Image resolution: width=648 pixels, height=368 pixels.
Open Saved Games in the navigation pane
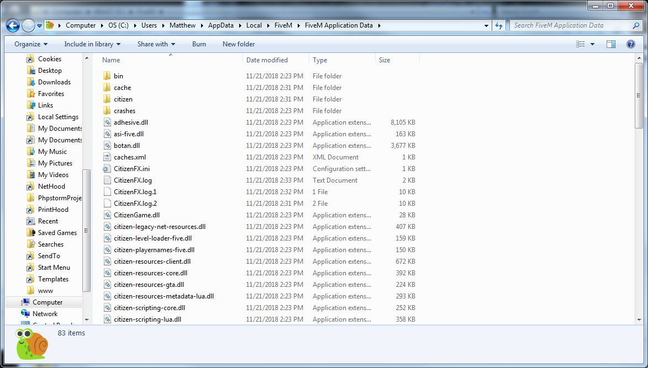coord(57,233)
